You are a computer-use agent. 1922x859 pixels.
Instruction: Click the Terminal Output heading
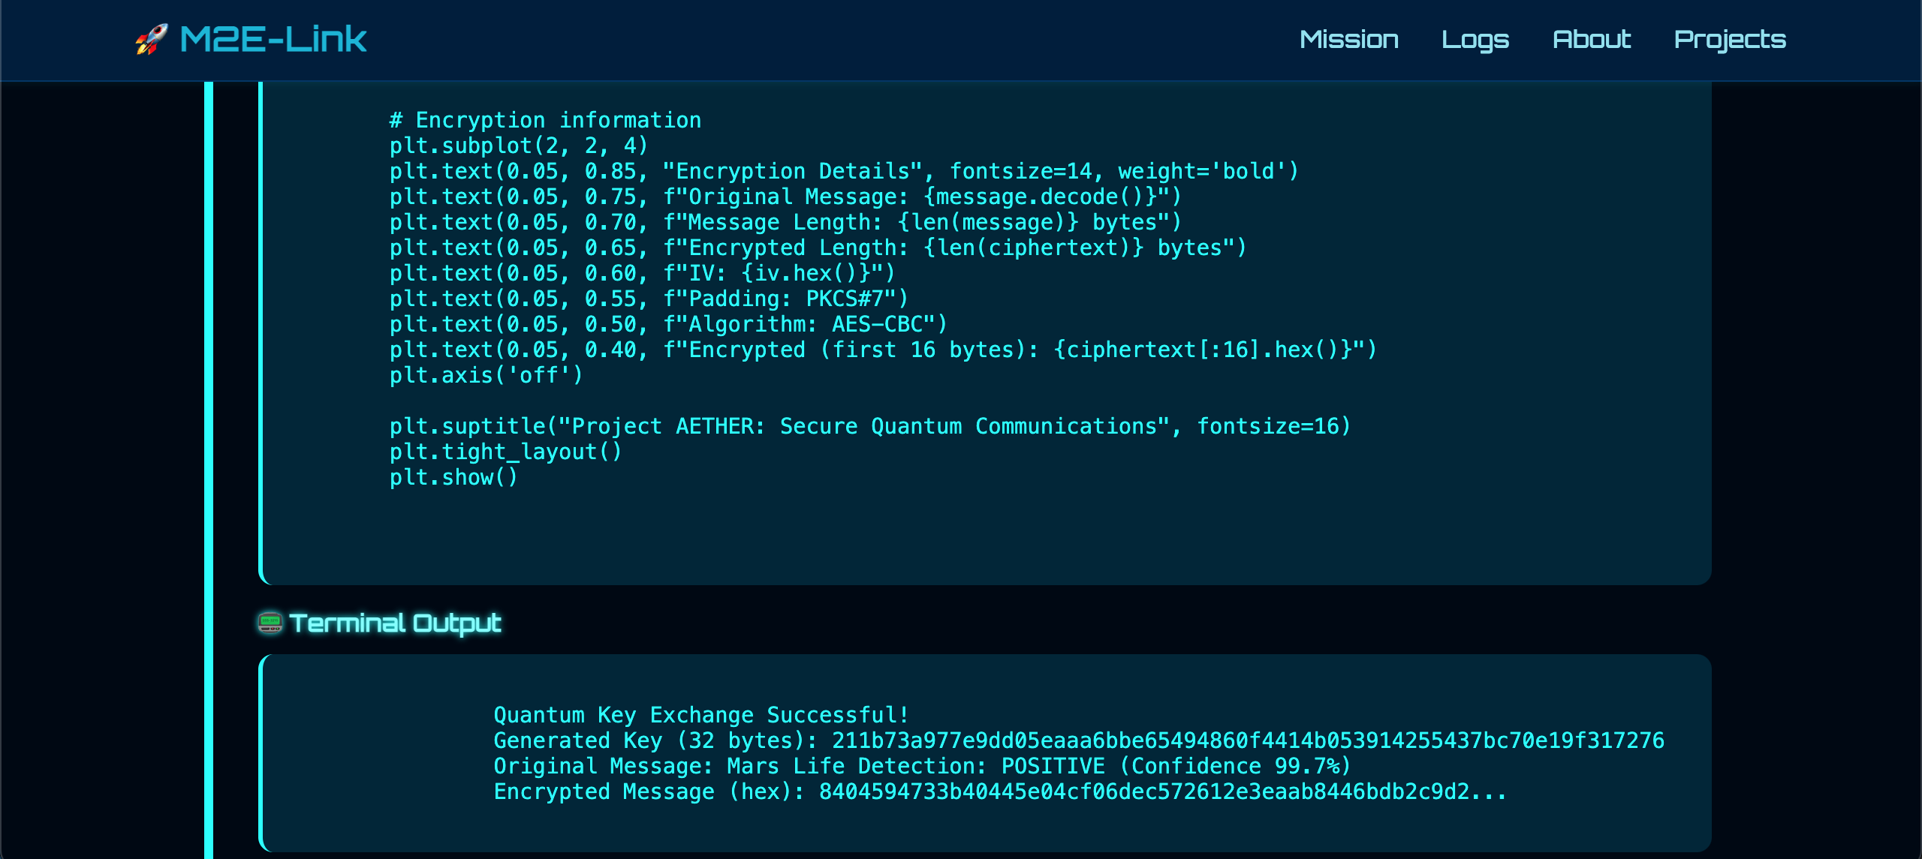tap(395, 623)
